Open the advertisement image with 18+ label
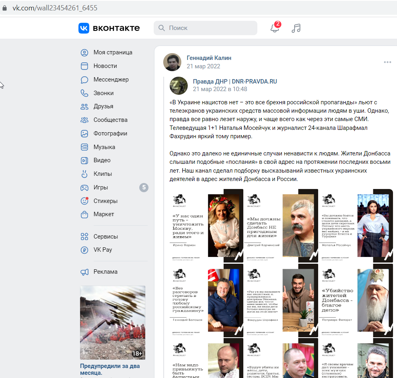Image resolution: width=397 pixels, height=378 pixels. click(113, 322)
